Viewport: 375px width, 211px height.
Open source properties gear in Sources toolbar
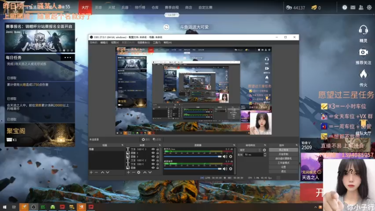click(139, 172)
